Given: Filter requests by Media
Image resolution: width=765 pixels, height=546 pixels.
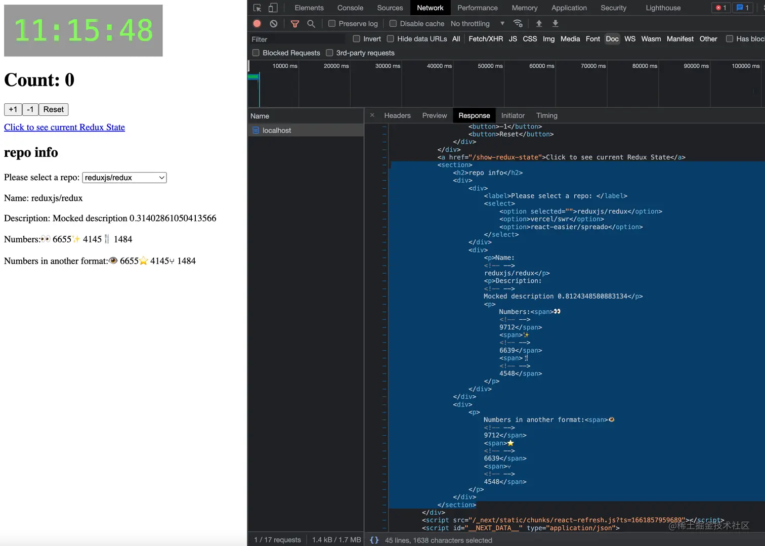Looking at the screenshot, I should (570, 39).
